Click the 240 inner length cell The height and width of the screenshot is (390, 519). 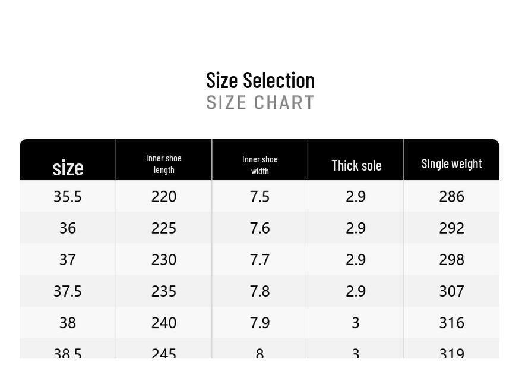tap(164, 323)
